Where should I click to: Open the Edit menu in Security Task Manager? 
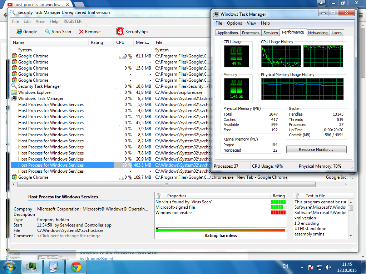click(27, 21)
